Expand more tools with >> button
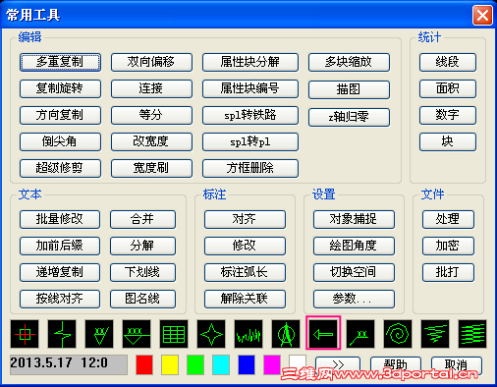This screenshot has width=497, height=387. (x=338, y=365)
